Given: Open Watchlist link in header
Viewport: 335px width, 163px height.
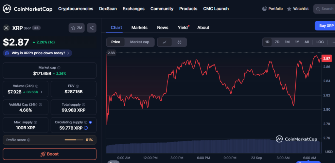Looking at the screenshot, I should pos(298,9).
